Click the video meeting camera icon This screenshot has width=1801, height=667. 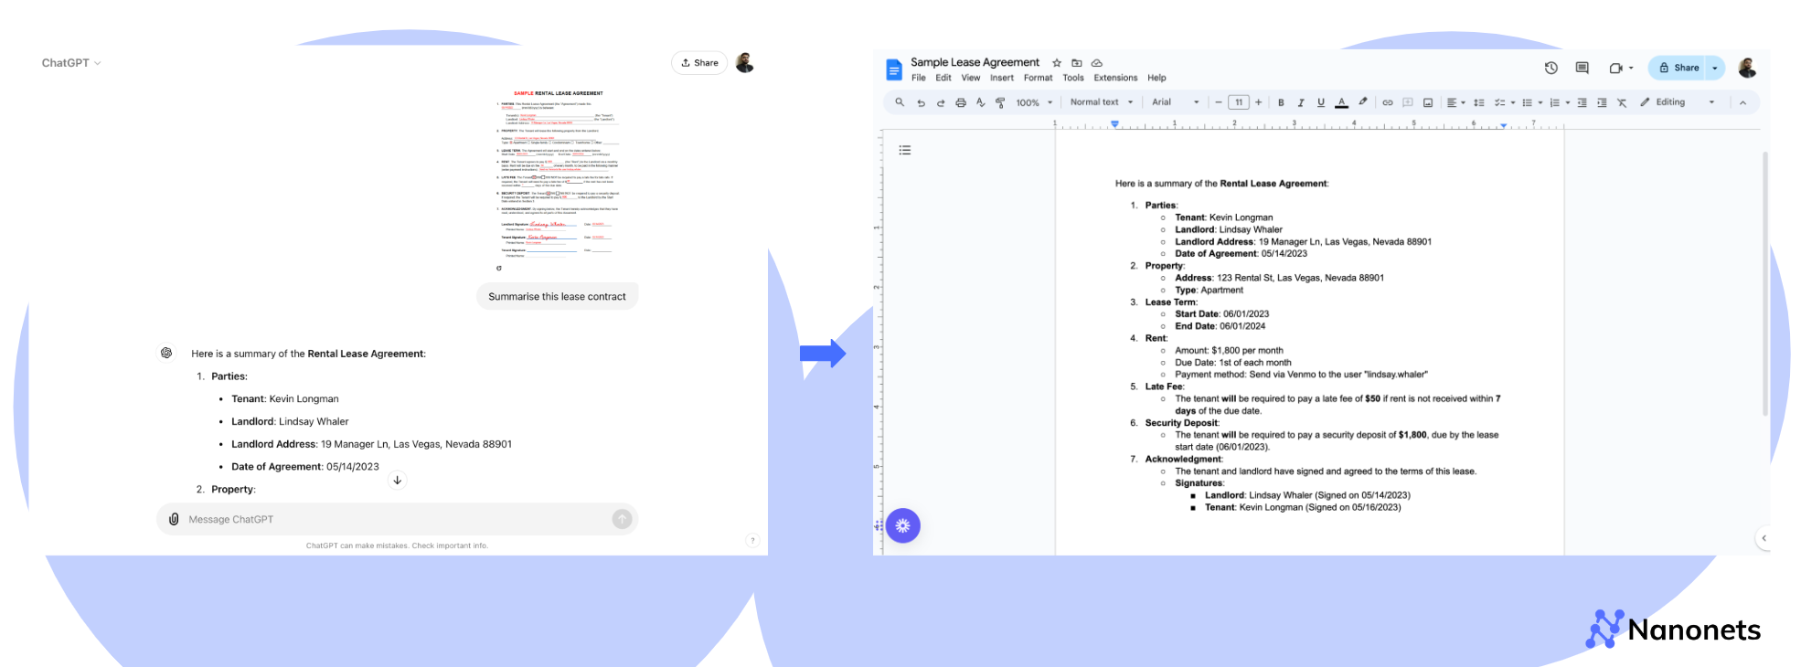[1615, 68]
